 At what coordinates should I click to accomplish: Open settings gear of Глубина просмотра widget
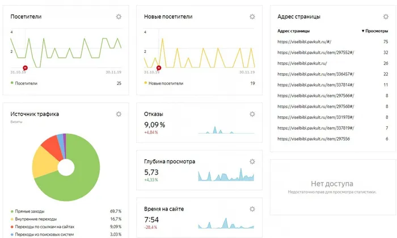pos(252,161)
